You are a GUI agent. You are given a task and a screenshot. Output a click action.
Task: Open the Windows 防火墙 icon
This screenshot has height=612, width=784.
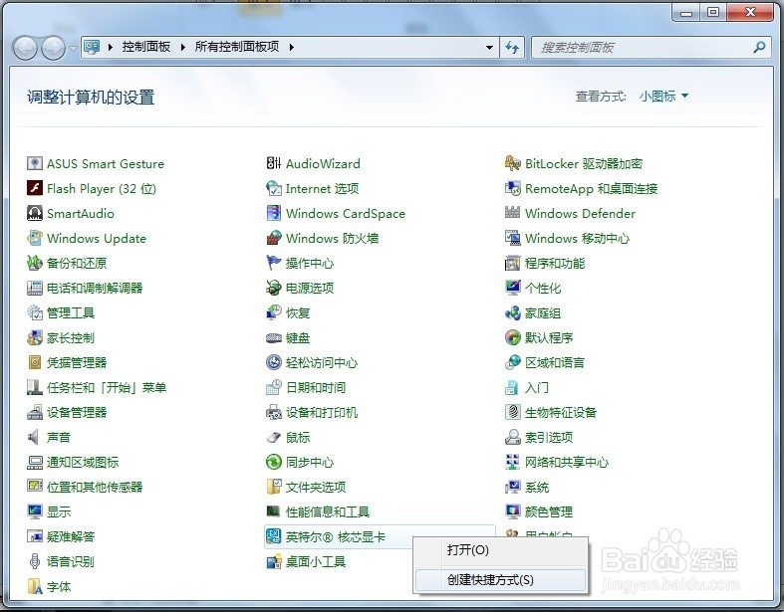coord(274,238)
